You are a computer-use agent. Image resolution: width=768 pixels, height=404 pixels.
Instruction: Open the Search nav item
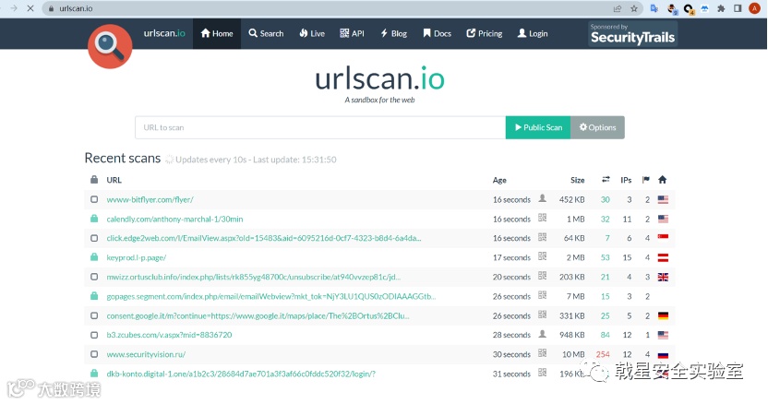tap(266, 33)
